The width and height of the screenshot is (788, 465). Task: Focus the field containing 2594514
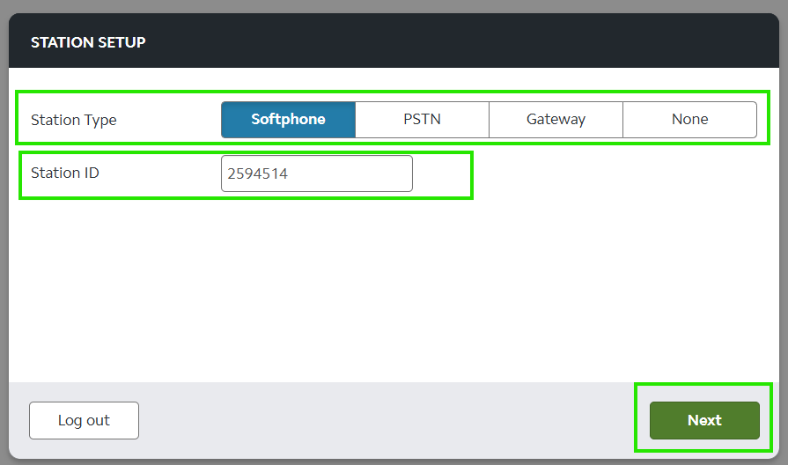tap(316, 173)
